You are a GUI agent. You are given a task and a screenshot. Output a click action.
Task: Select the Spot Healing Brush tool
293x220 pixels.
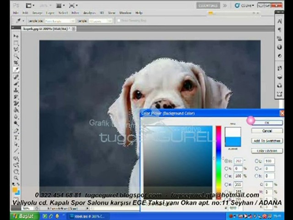click(16, 77)
